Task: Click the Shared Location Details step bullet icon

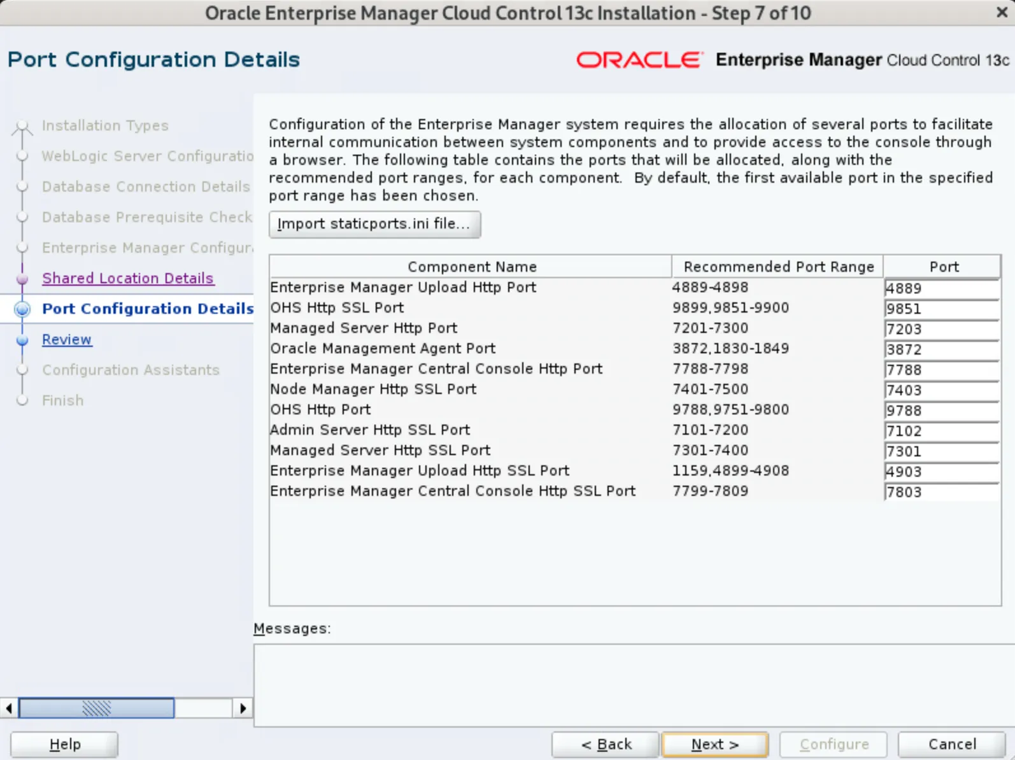Action: (22, 279)
